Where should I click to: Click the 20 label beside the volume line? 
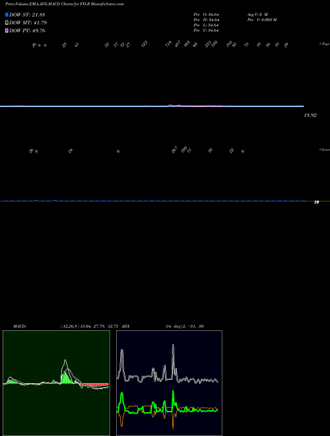(x=316, y=202)
